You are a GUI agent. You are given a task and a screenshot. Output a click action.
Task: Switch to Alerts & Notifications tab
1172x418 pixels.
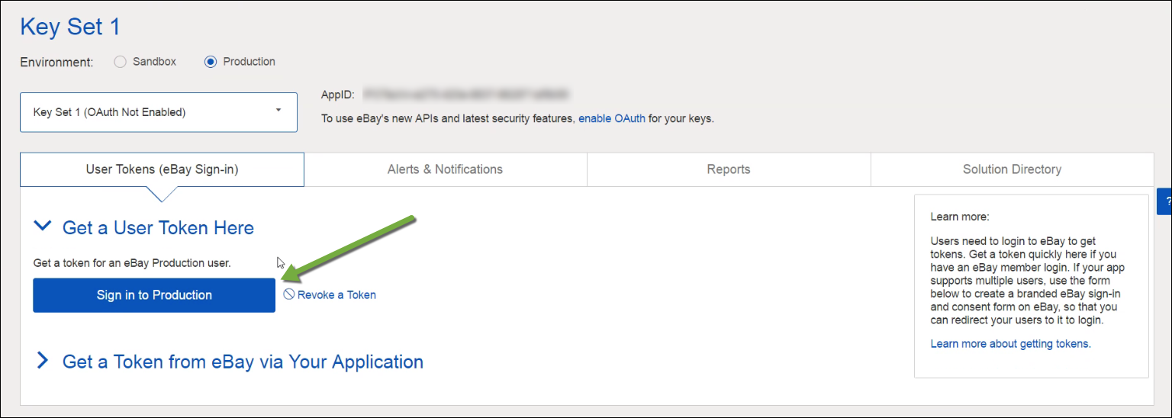(x=445, y=169)
